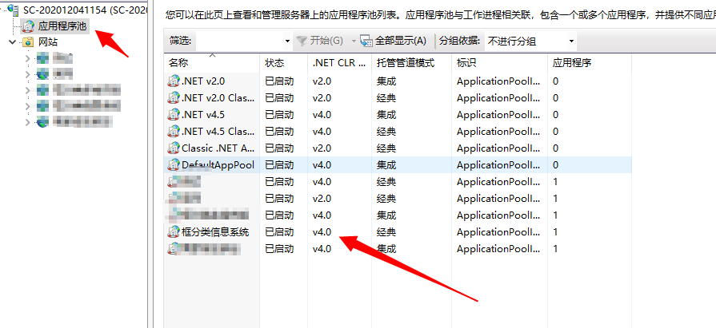Click the DefaultAppPool row icon
This screenshot has height=328, width=716.
(174, 164)
